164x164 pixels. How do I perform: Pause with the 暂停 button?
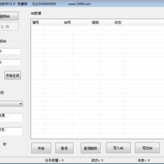64,148
